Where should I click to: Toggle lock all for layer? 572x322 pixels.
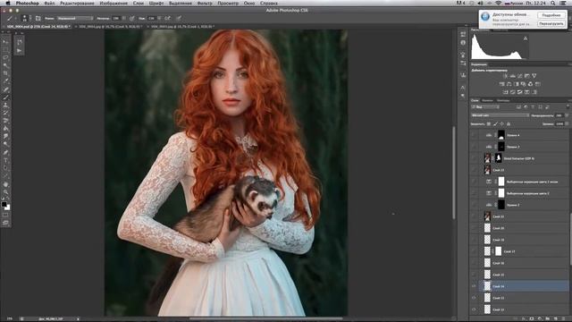(x=509, y=124)
